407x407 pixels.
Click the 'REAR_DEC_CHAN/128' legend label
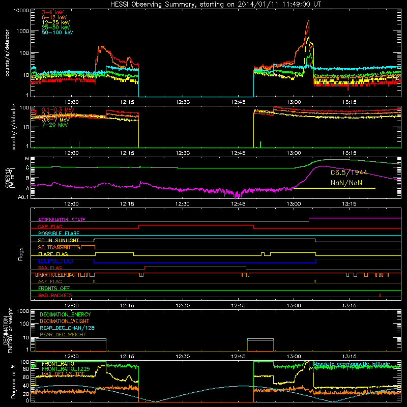pyautogui.click(x=67, y=328)
